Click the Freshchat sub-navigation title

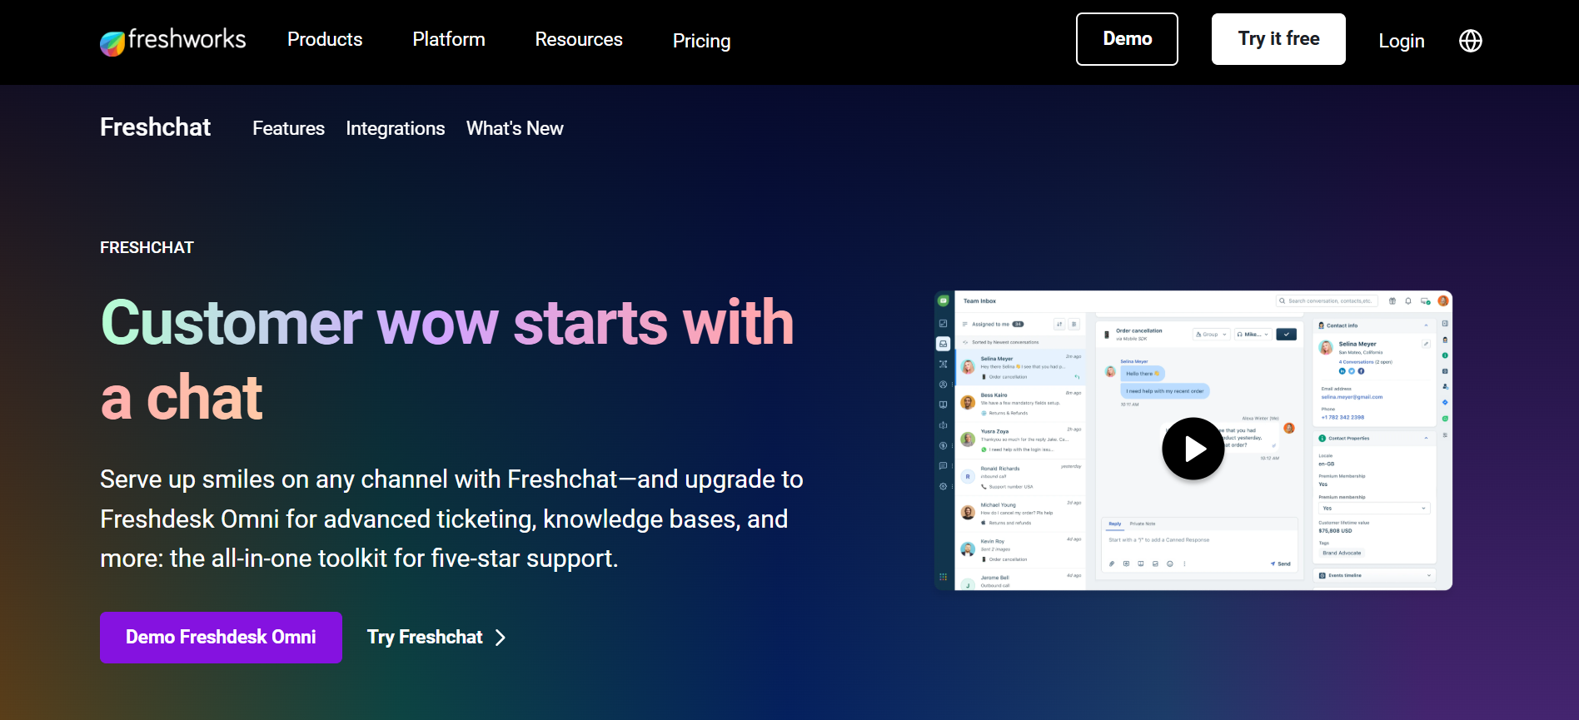pyautogui.click(x=155, y=127)
